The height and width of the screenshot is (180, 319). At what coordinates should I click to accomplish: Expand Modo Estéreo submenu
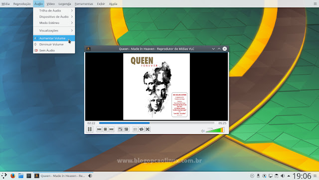tap(54, 23)
